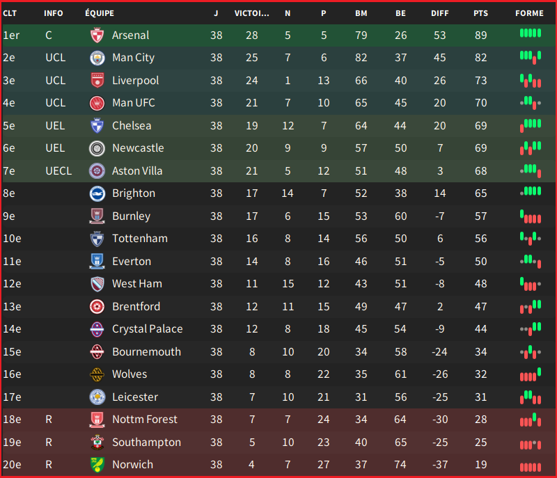
Task: Open the Liverpool team link
Action: [135, 81]
